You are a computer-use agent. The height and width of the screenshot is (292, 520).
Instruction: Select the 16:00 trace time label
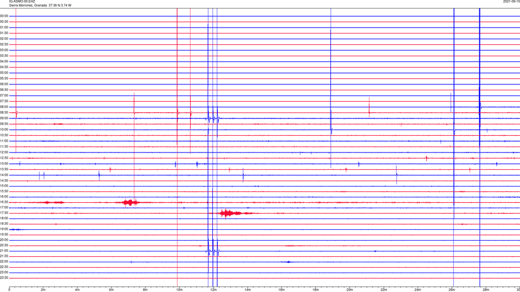point(4,196)
